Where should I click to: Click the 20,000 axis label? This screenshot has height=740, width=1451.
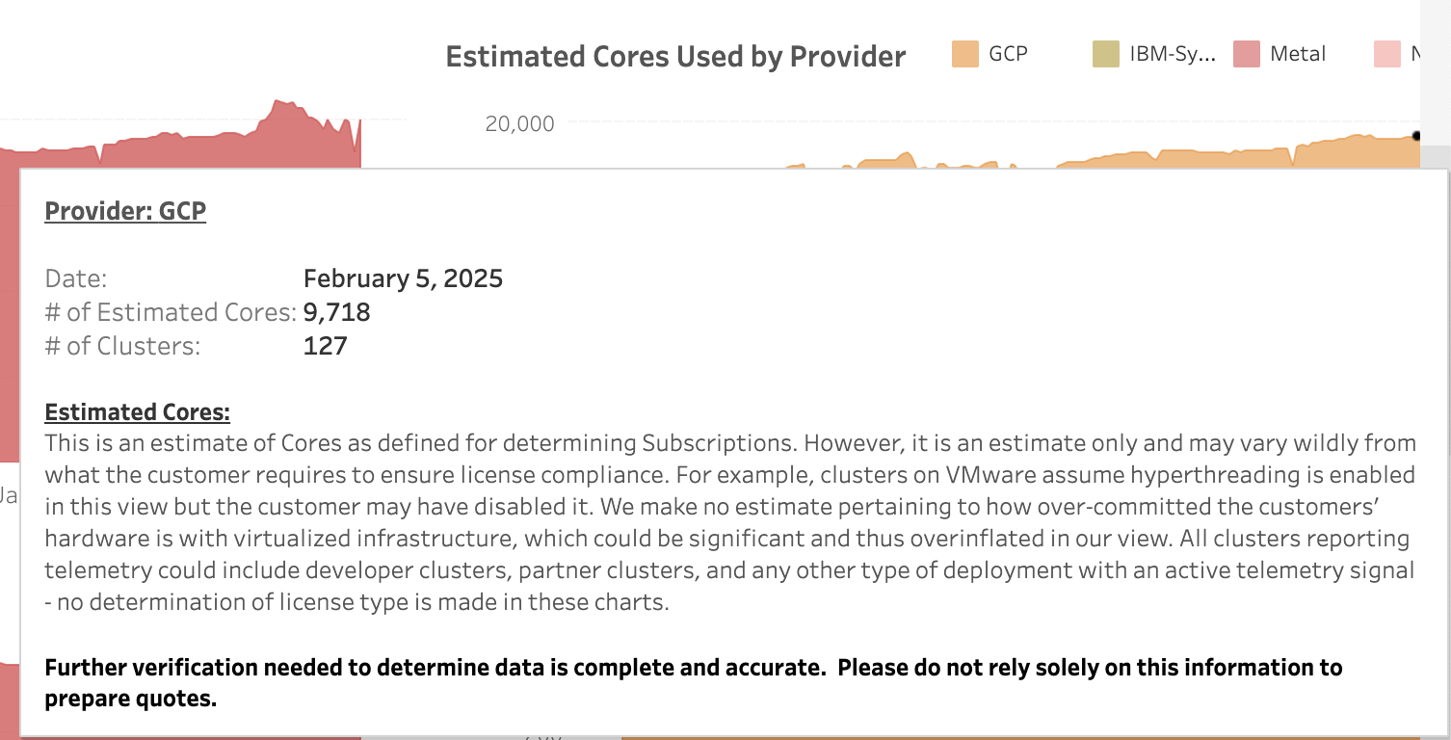tap(520, 124)
